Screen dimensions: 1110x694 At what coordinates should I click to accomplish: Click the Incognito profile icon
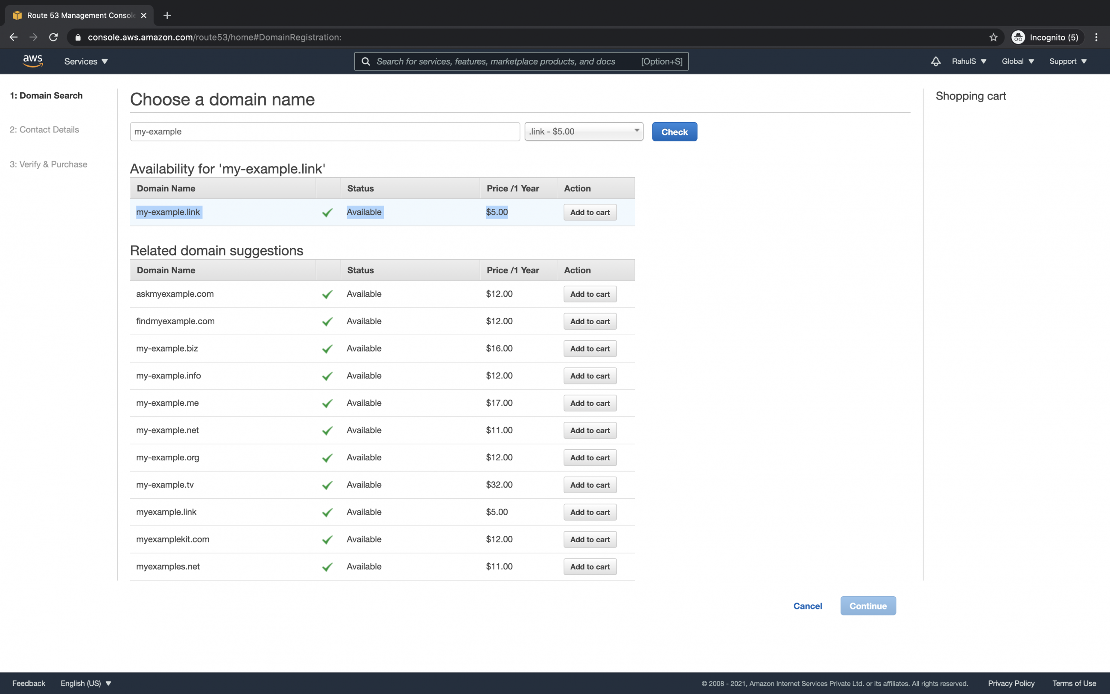click(x=1019, y=37)
